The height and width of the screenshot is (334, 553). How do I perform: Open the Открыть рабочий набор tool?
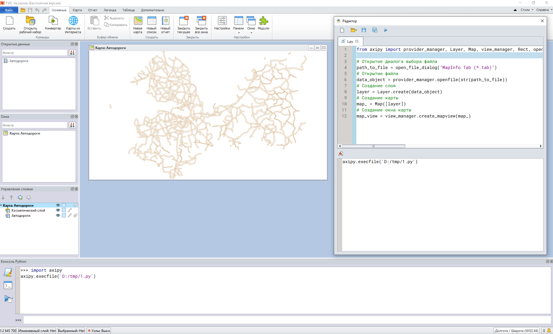(x=30, y=25)
